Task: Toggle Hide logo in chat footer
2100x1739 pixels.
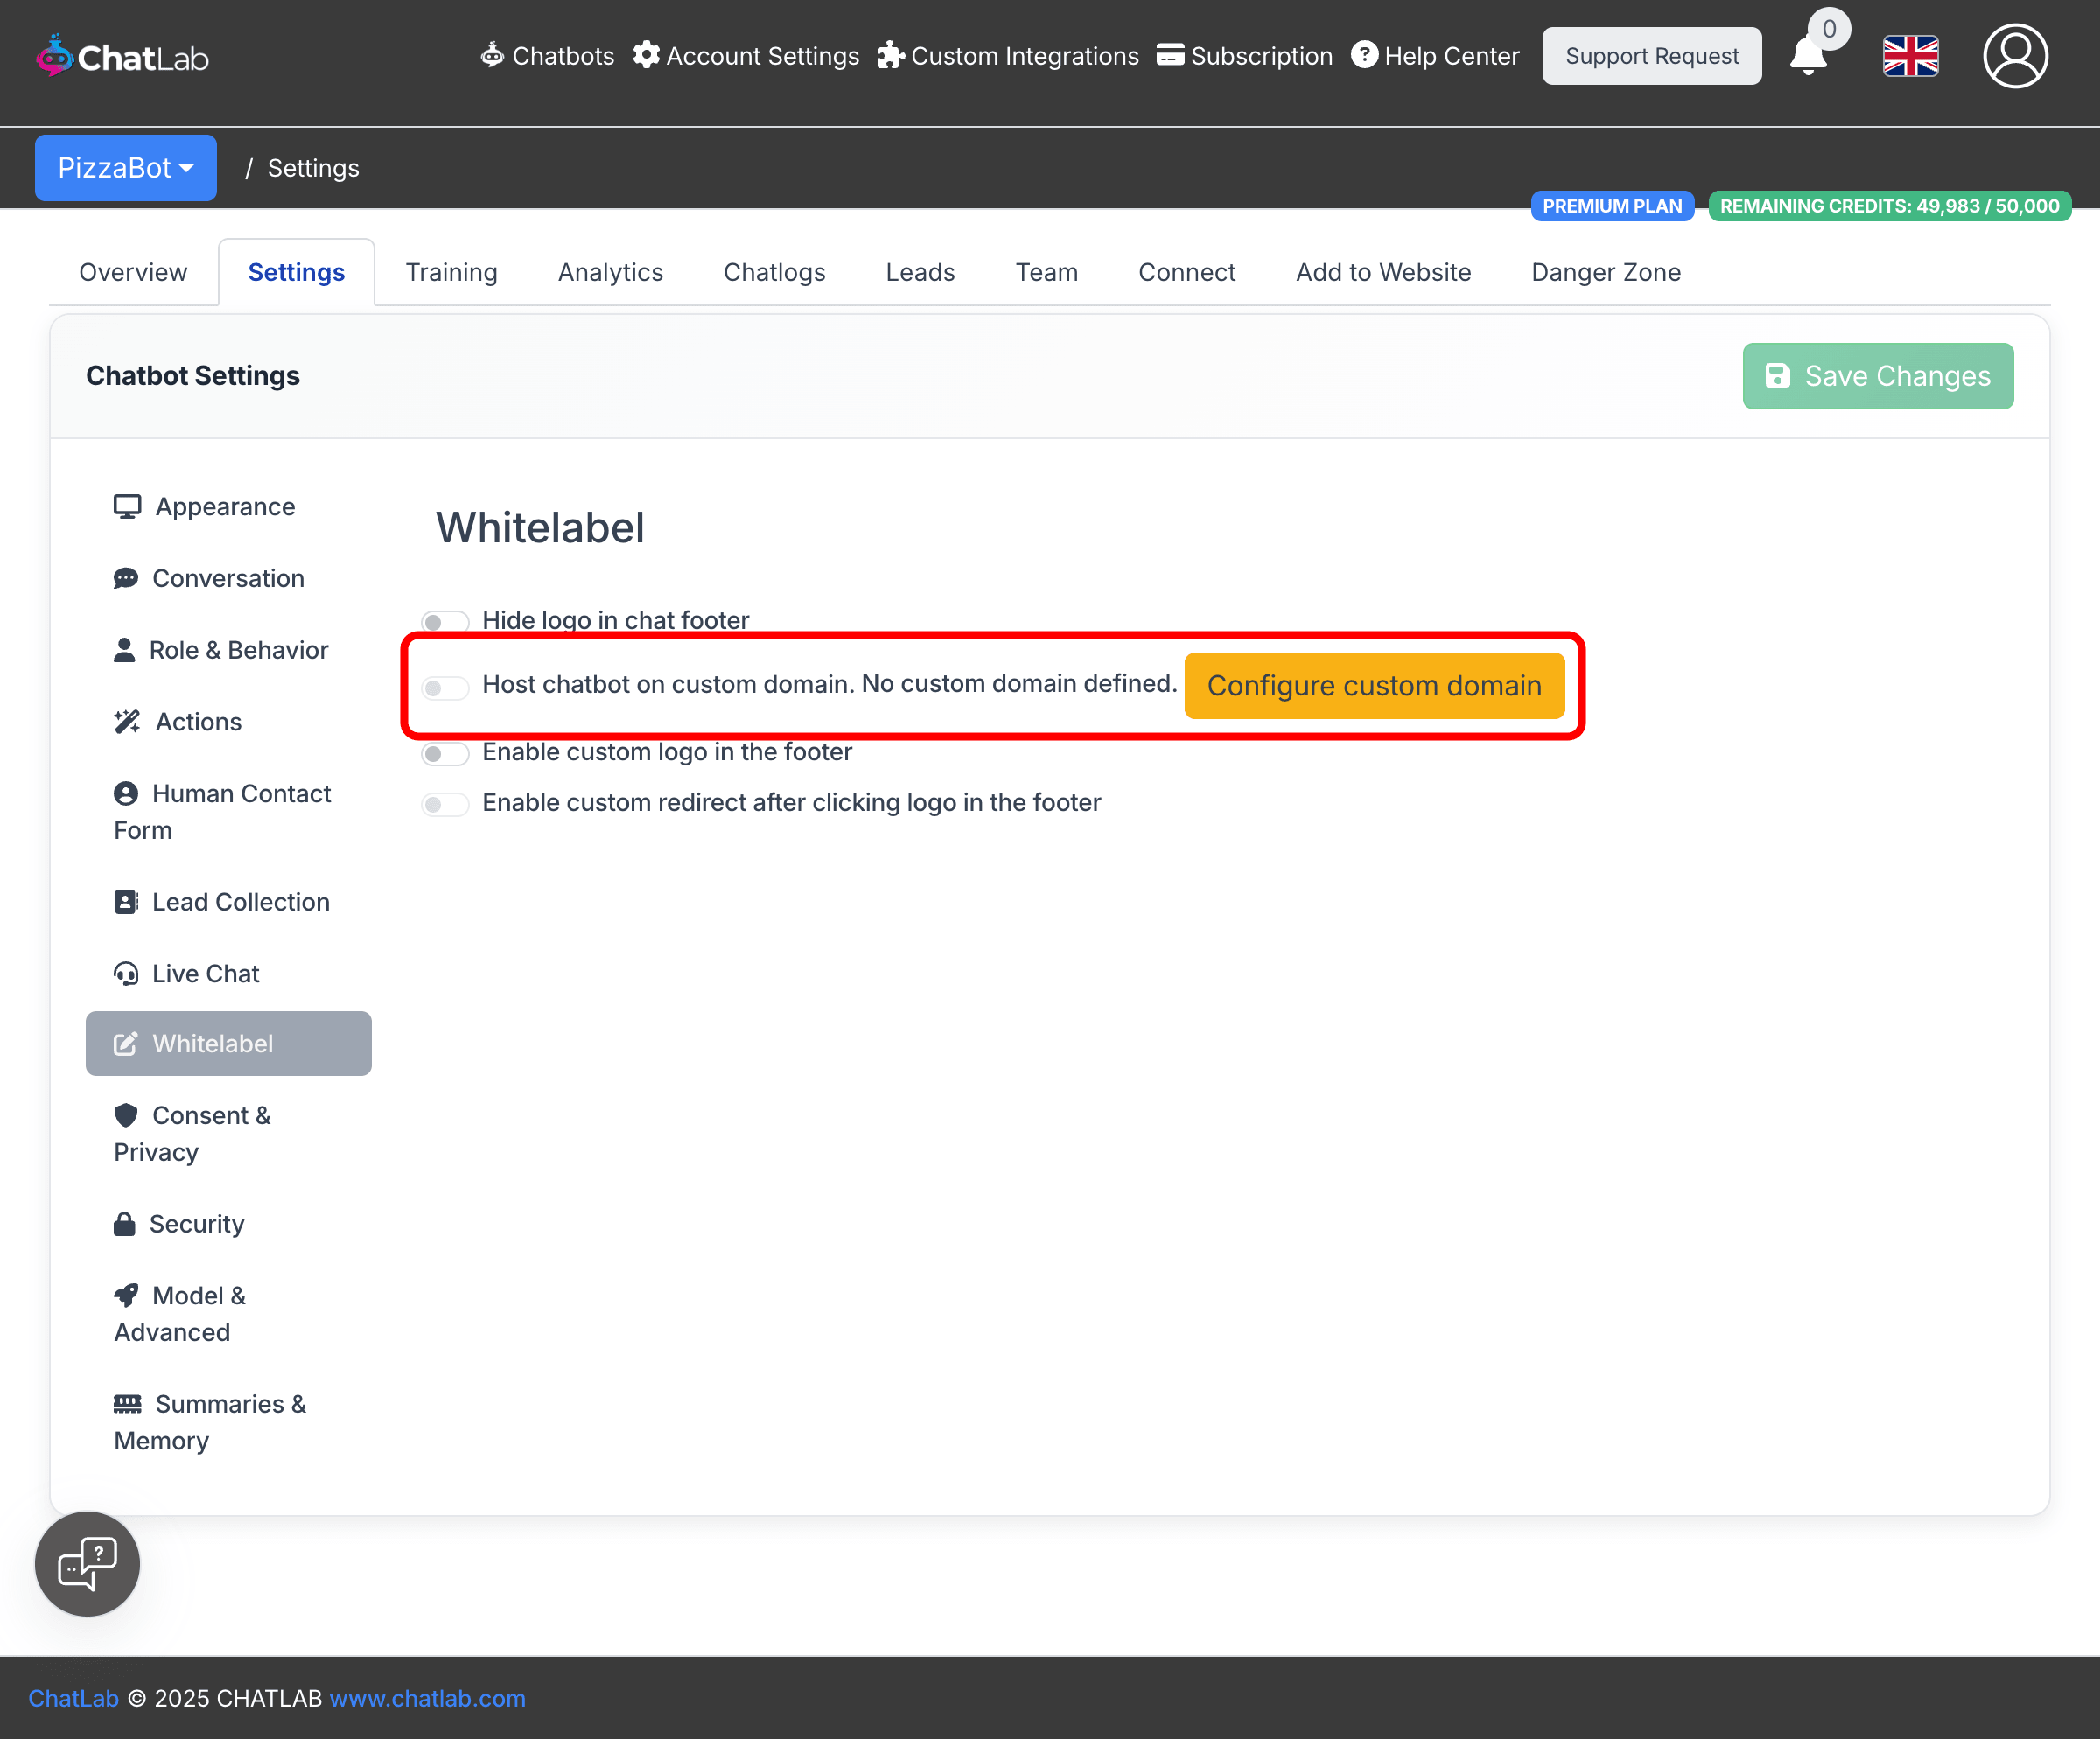Action: click(x=444, y=622)
